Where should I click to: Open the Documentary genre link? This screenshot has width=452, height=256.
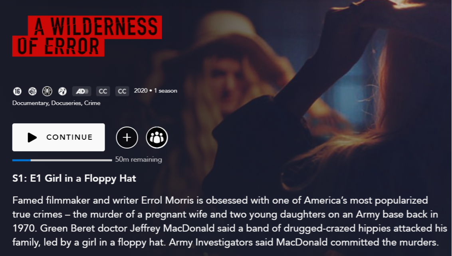click(x=30, y=103)
